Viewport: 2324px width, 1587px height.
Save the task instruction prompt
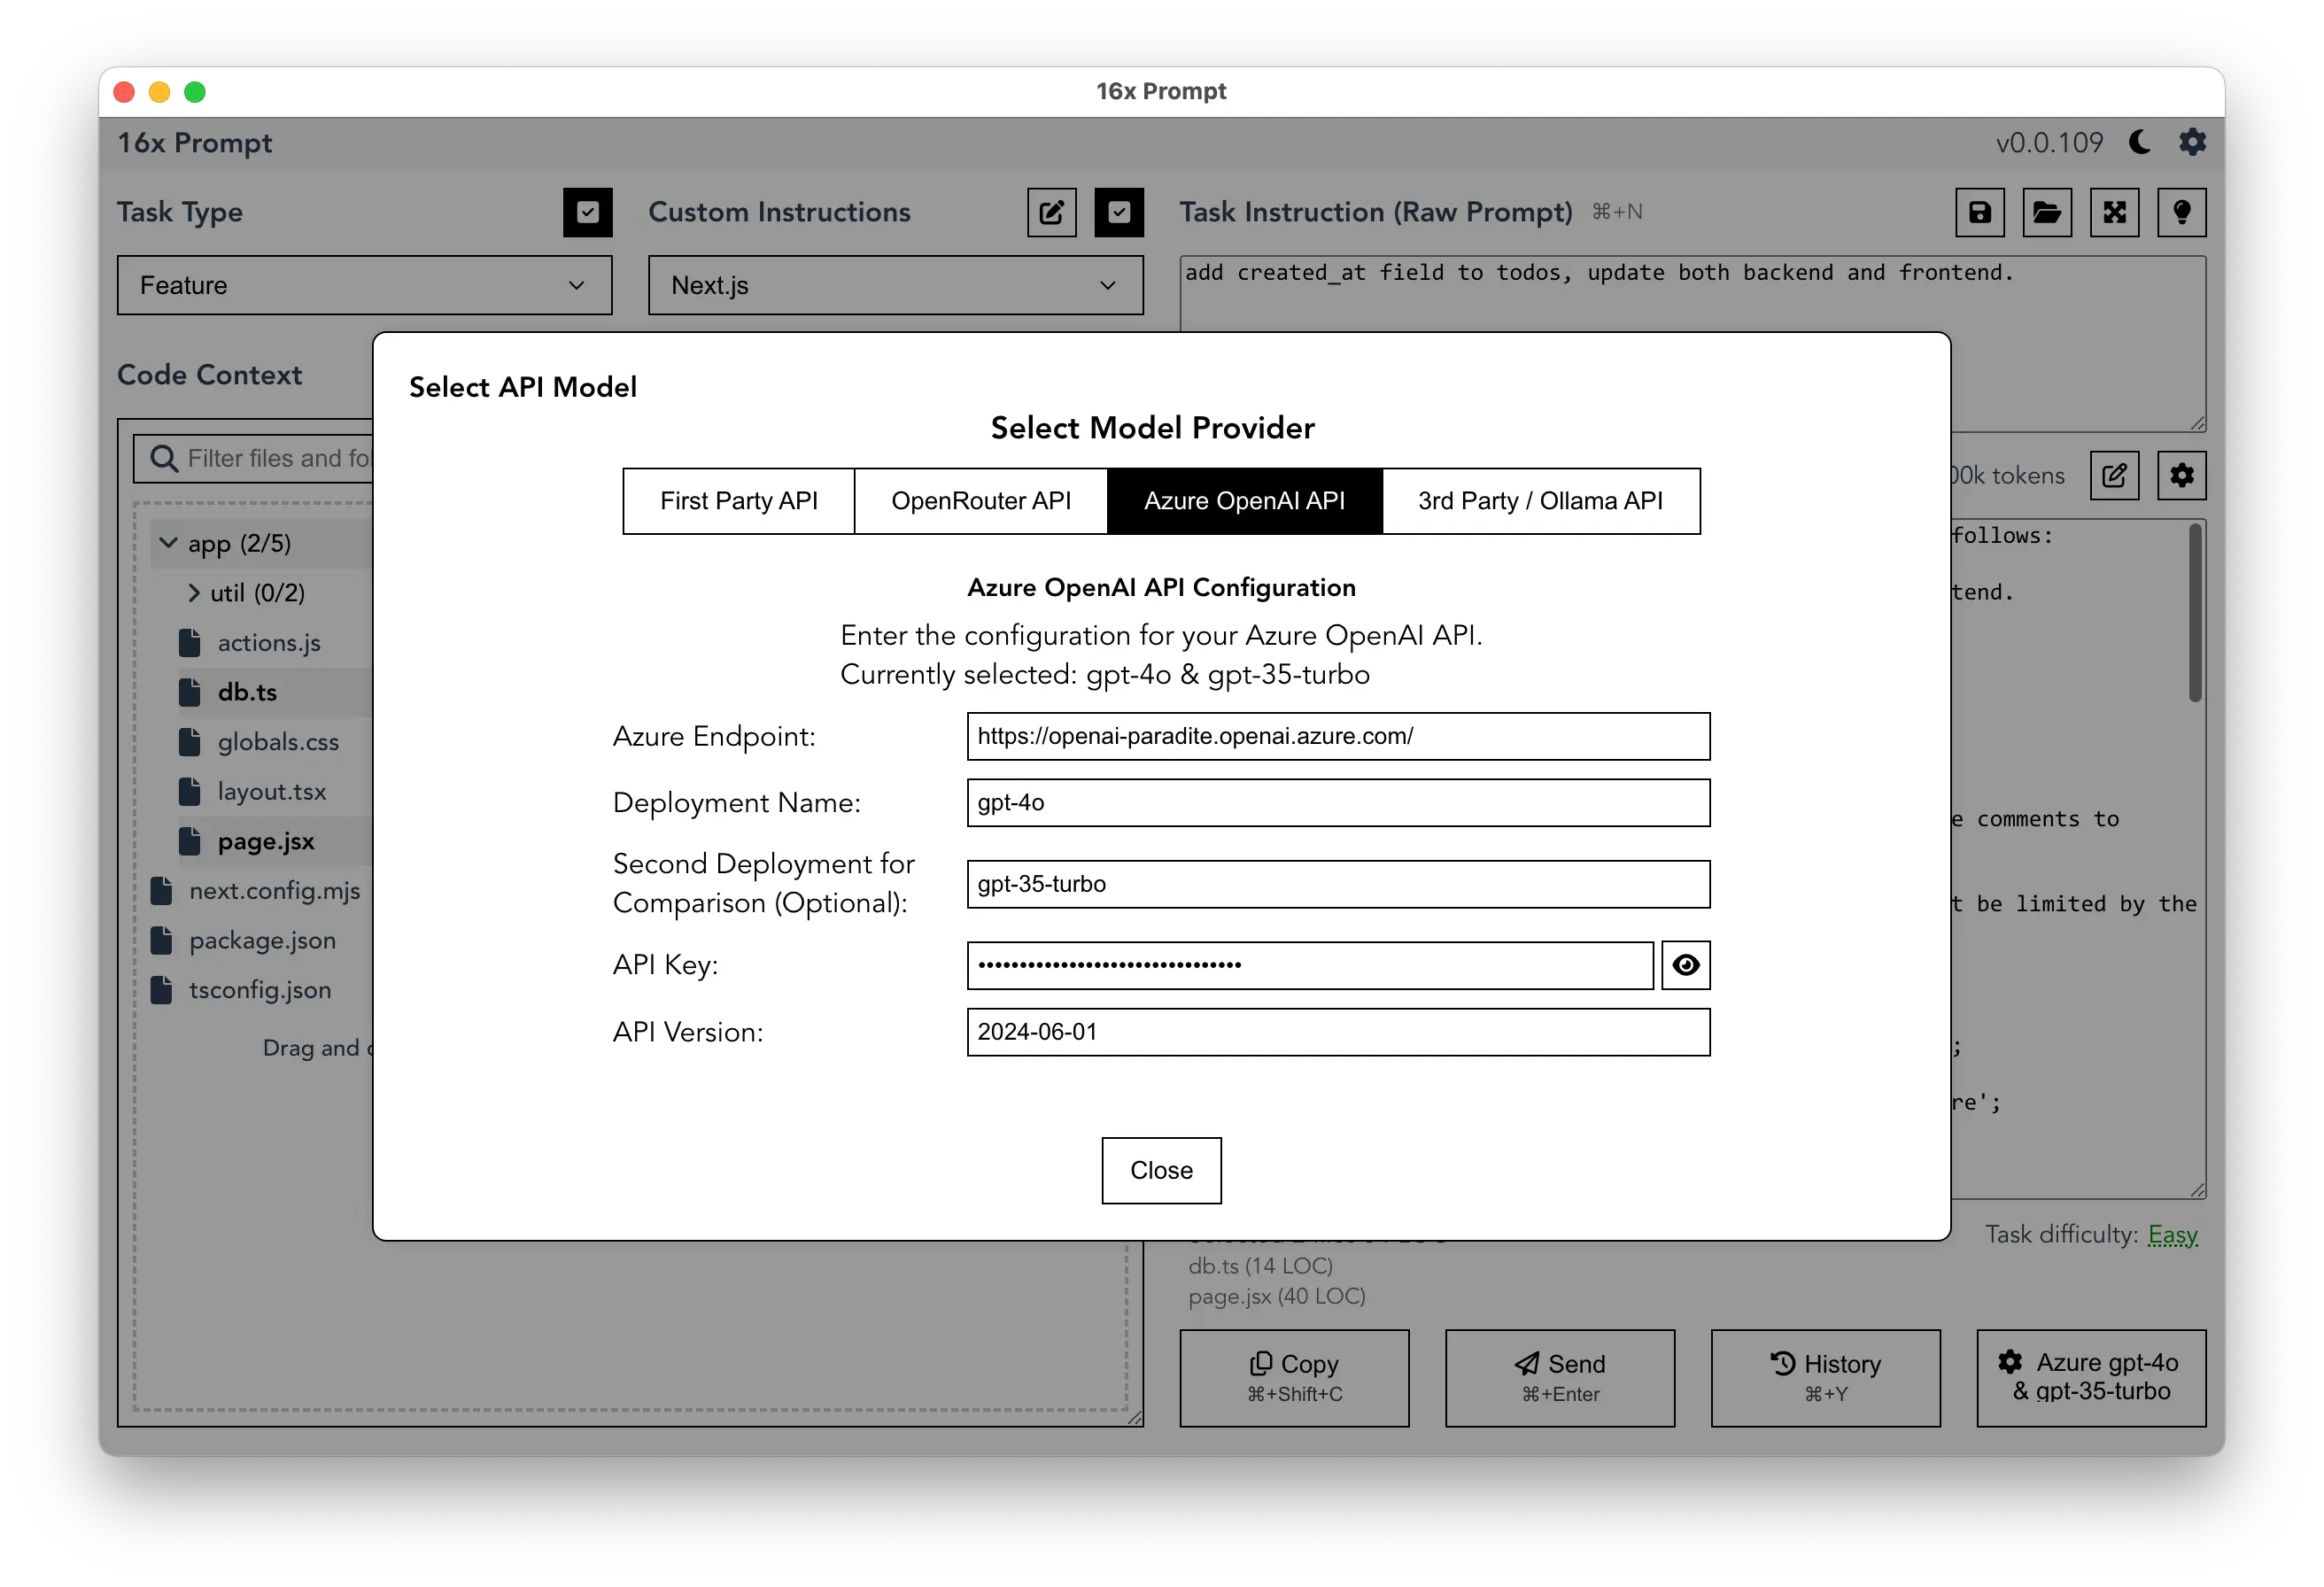[x=1979, y=212]
